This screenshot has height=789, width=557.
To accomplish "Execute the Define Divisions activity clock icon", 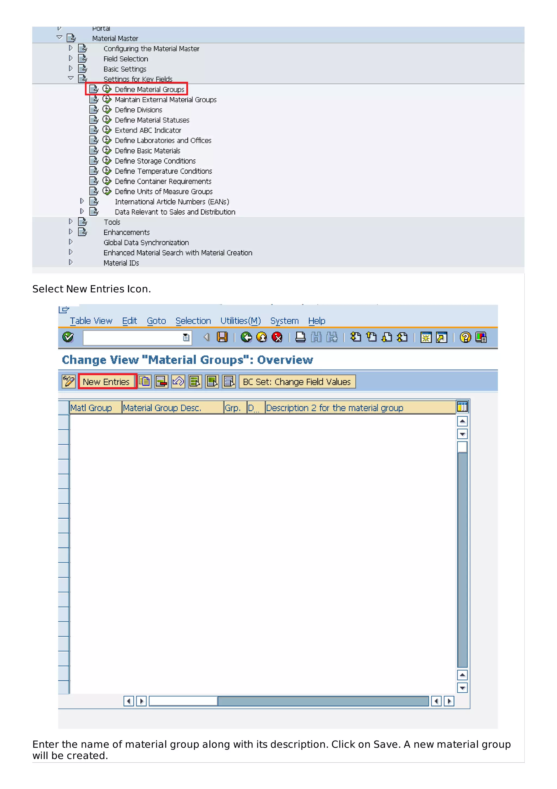I will pyautogui.click(x=107, y=110).
